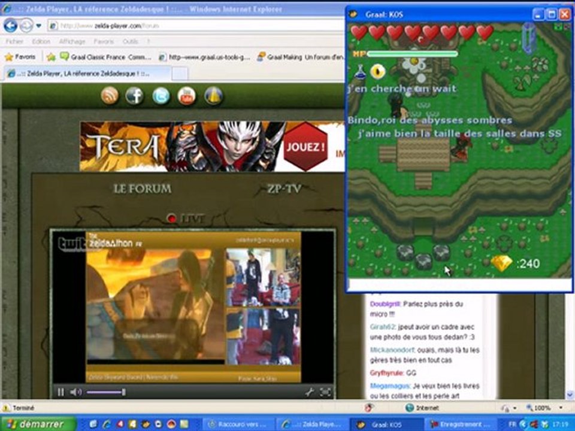Viewport: 575px width, 431px height.
Task: Click the Megamagus username in chat
Action: click(389, 386)
